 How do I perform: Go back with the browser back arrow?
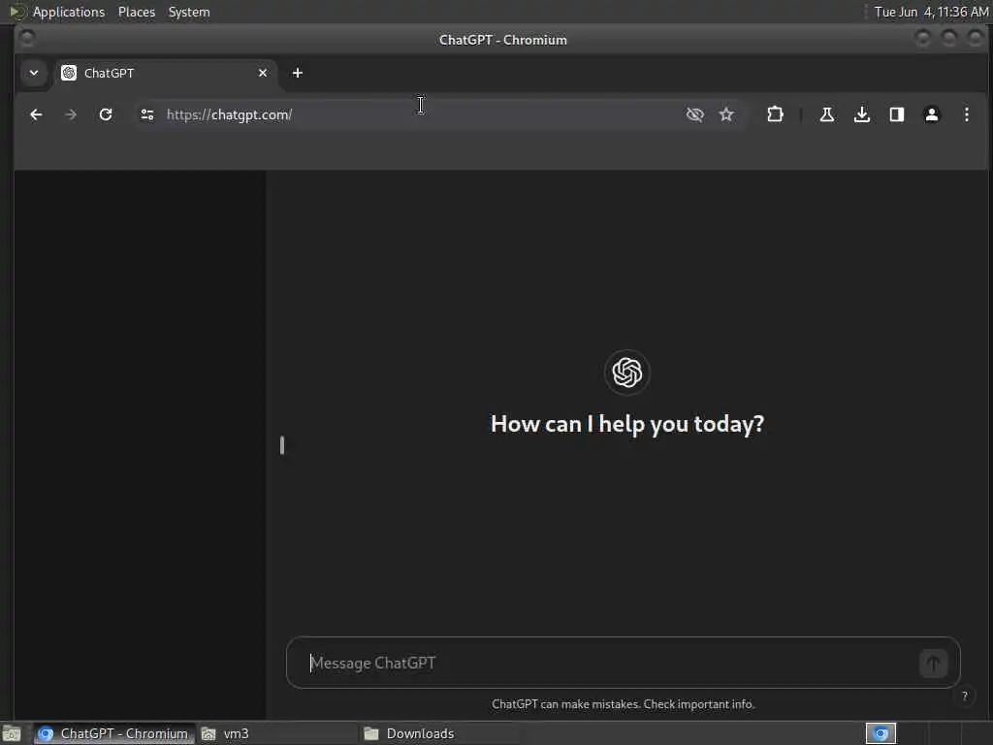point(36,114)
